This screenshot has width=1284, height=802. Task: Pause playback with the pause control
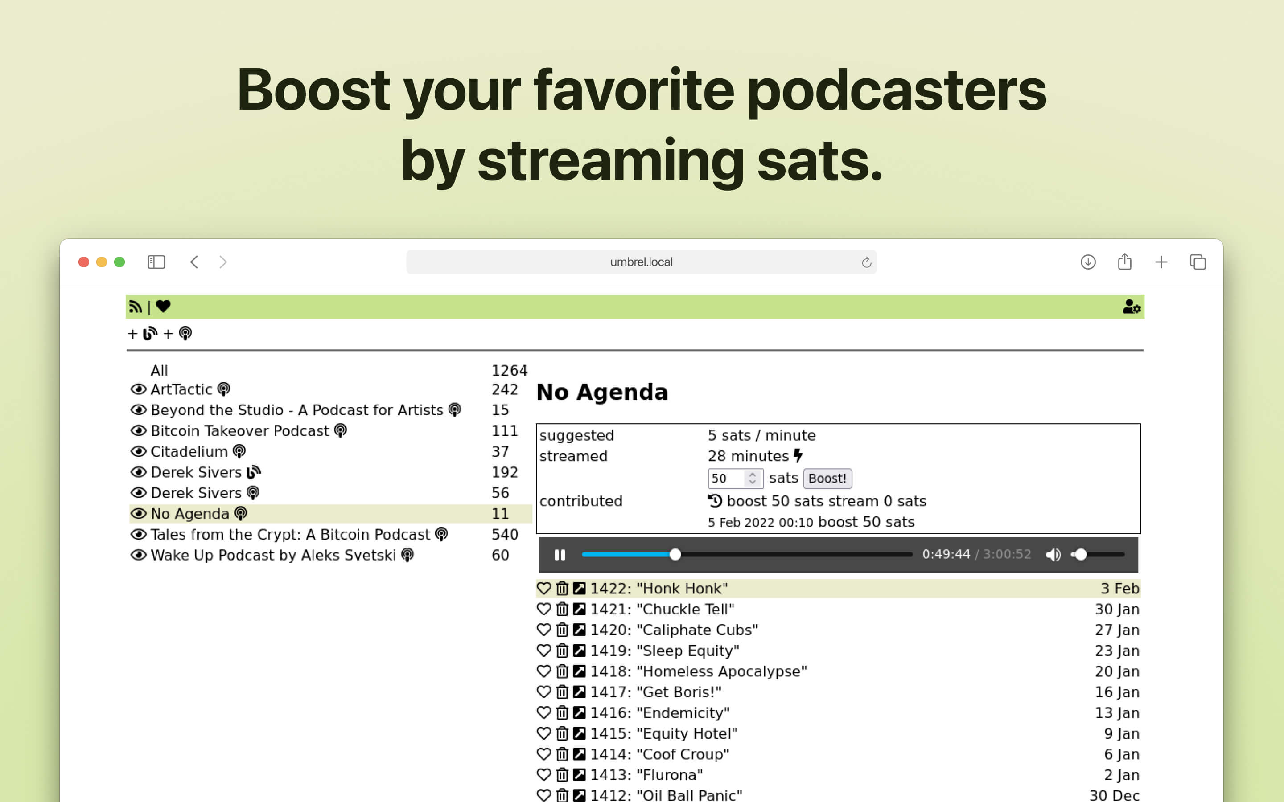coord(560,554)
